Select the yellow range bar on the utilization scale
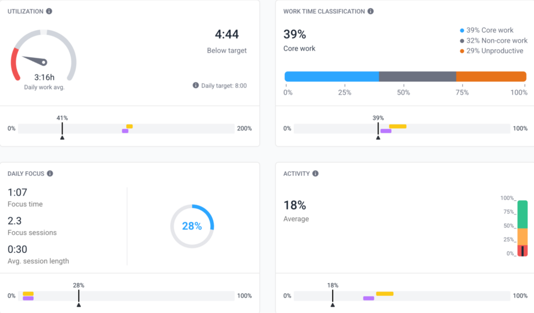 tap(129, 126)
